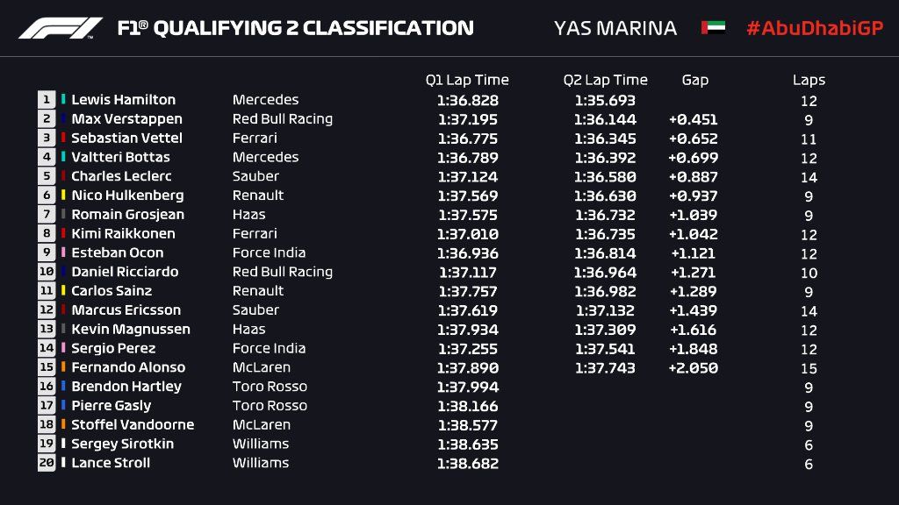
Task: Click the Lewis Hamilton driver name
Action: (x=123, y=100)
